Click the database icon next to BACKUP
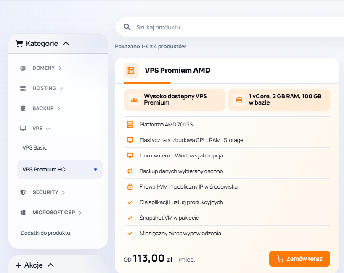 [x=23, y=108]
